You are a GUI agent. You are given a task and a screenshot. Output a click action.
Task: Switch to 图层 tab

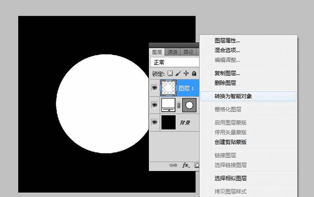tap(157, 52)
